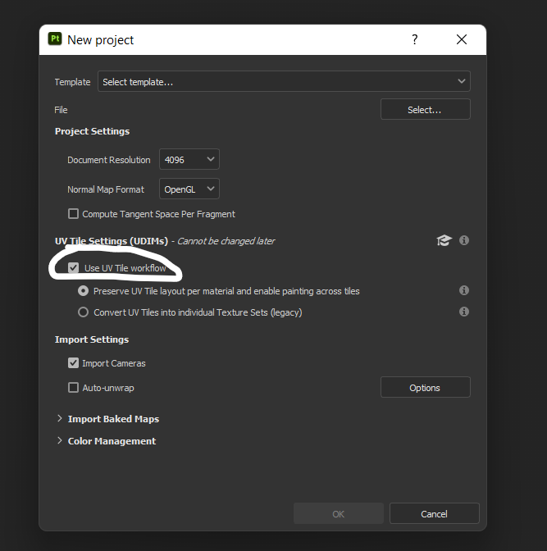This screenshot has width=547, height=551.
Task: Open the UV Tile tutorial graduation cap icon
Action: 444,240
